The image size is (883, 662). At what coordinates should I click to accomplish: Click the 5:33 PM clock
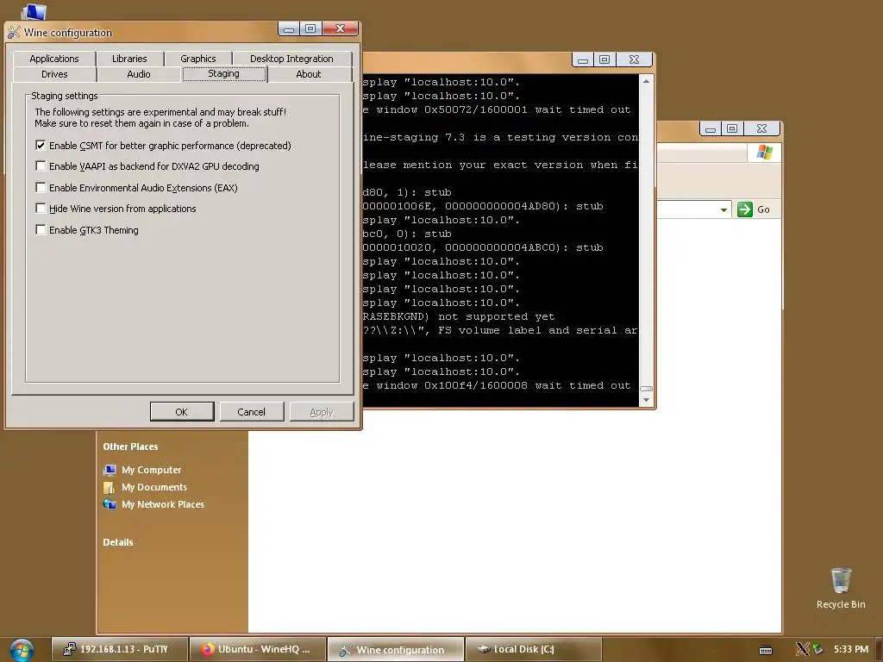click(x=851, y=649)
